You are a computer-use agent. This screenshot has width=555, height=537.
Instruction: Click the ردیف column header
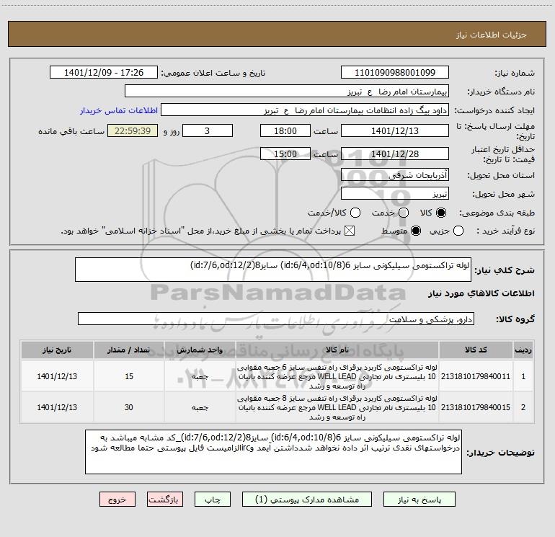[x=523, y=350]
